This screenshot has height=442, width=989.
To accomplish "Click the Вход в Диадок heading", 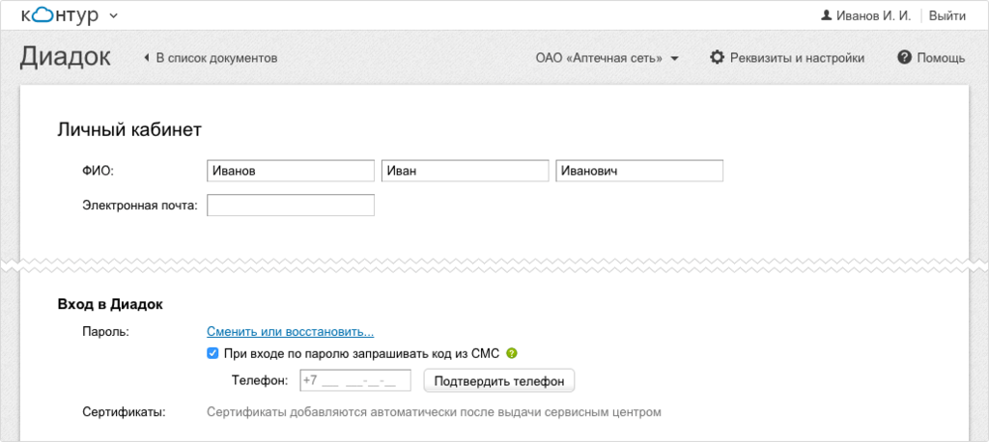I will coord(110,305).
